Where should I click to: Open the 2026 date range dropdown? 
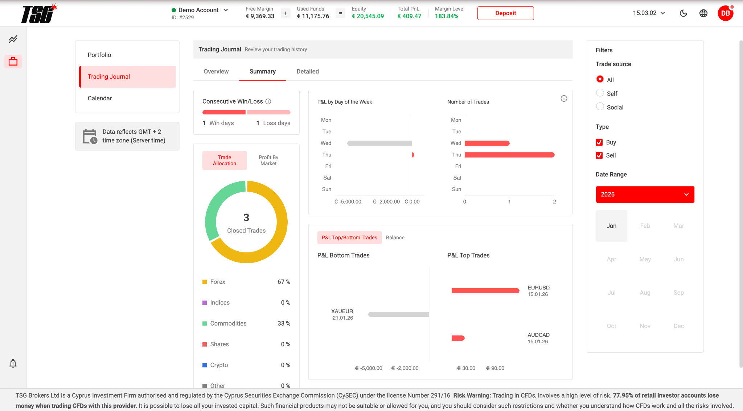pos(645,194)
